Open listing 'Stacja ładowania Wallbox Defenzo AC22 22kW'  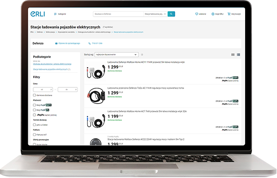146,140
